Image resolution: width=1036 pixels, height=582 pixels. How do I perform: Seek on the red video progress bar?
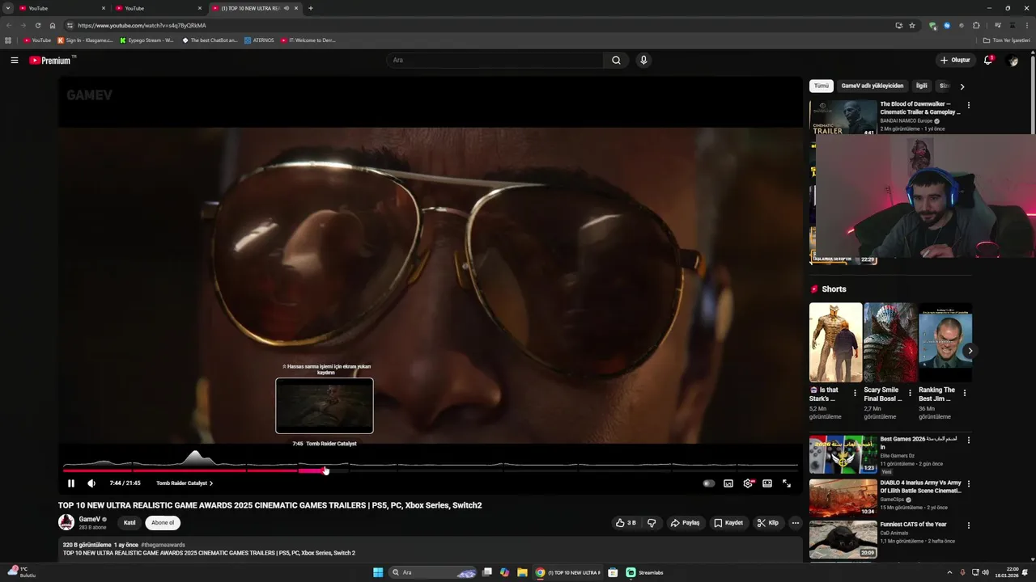[x=194, y=470]
